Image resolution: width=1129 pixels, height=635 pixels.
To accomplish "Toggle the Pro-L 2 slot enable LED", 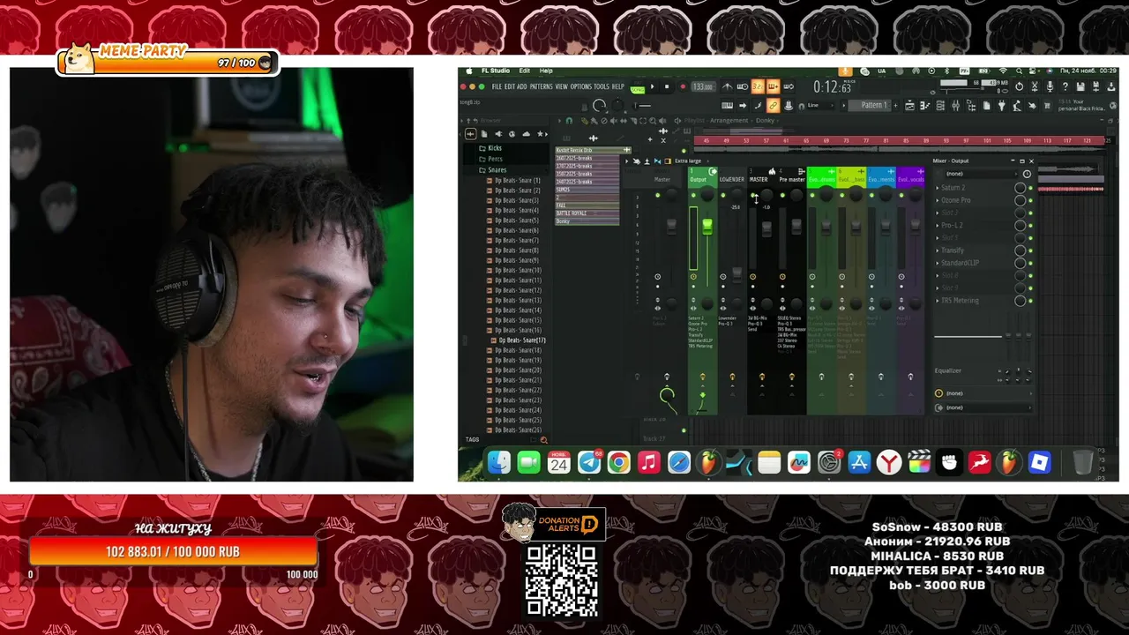I will coord(1030,225).
